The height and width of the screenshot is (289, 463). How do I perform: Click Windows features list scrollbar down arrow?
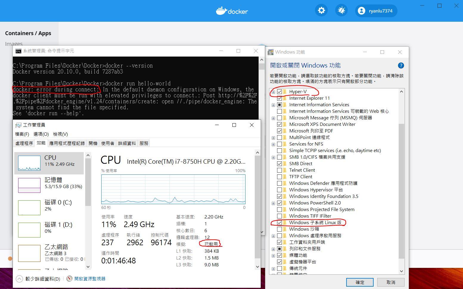(x=401, y=271)
